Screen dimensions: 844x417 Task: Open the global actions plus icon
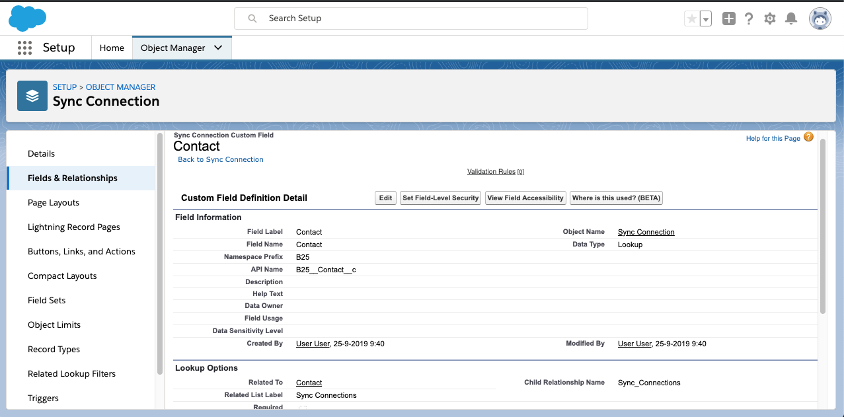coord(728,19)
